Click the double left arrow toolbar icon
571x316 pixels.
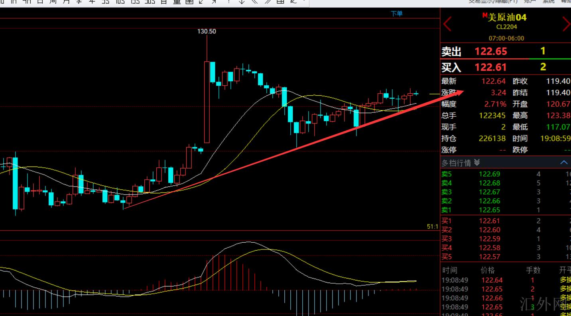coord(254,2)
